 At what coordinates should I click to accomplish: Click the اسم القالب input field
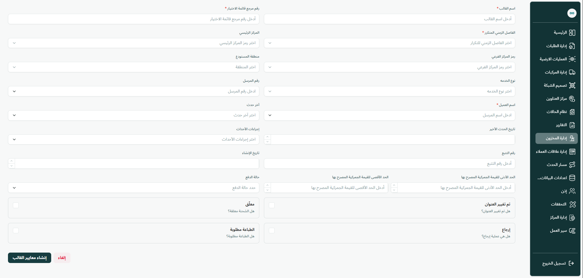click(x=389, y=19)
